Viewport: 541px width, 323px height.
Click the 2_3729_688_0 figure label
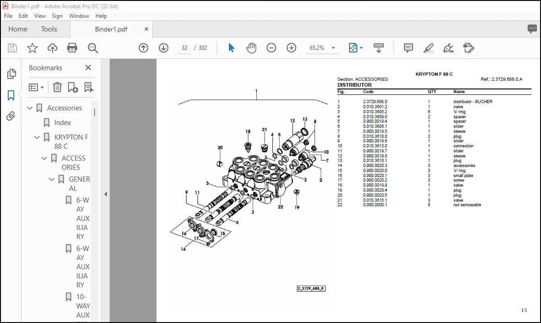311,289
